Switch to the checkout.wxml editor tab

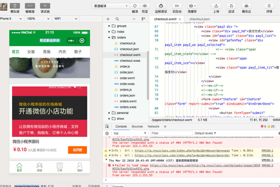[165, 19]
